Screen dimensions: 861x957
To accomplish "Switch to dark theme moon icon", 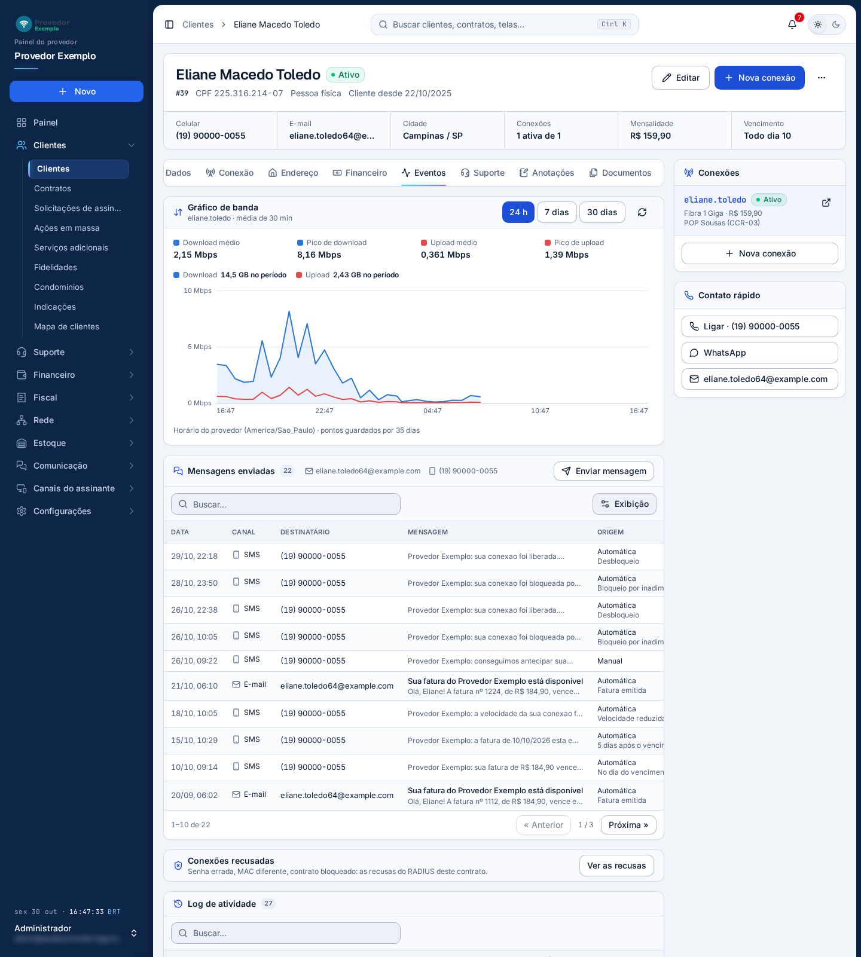I will [x=836, y=25].
